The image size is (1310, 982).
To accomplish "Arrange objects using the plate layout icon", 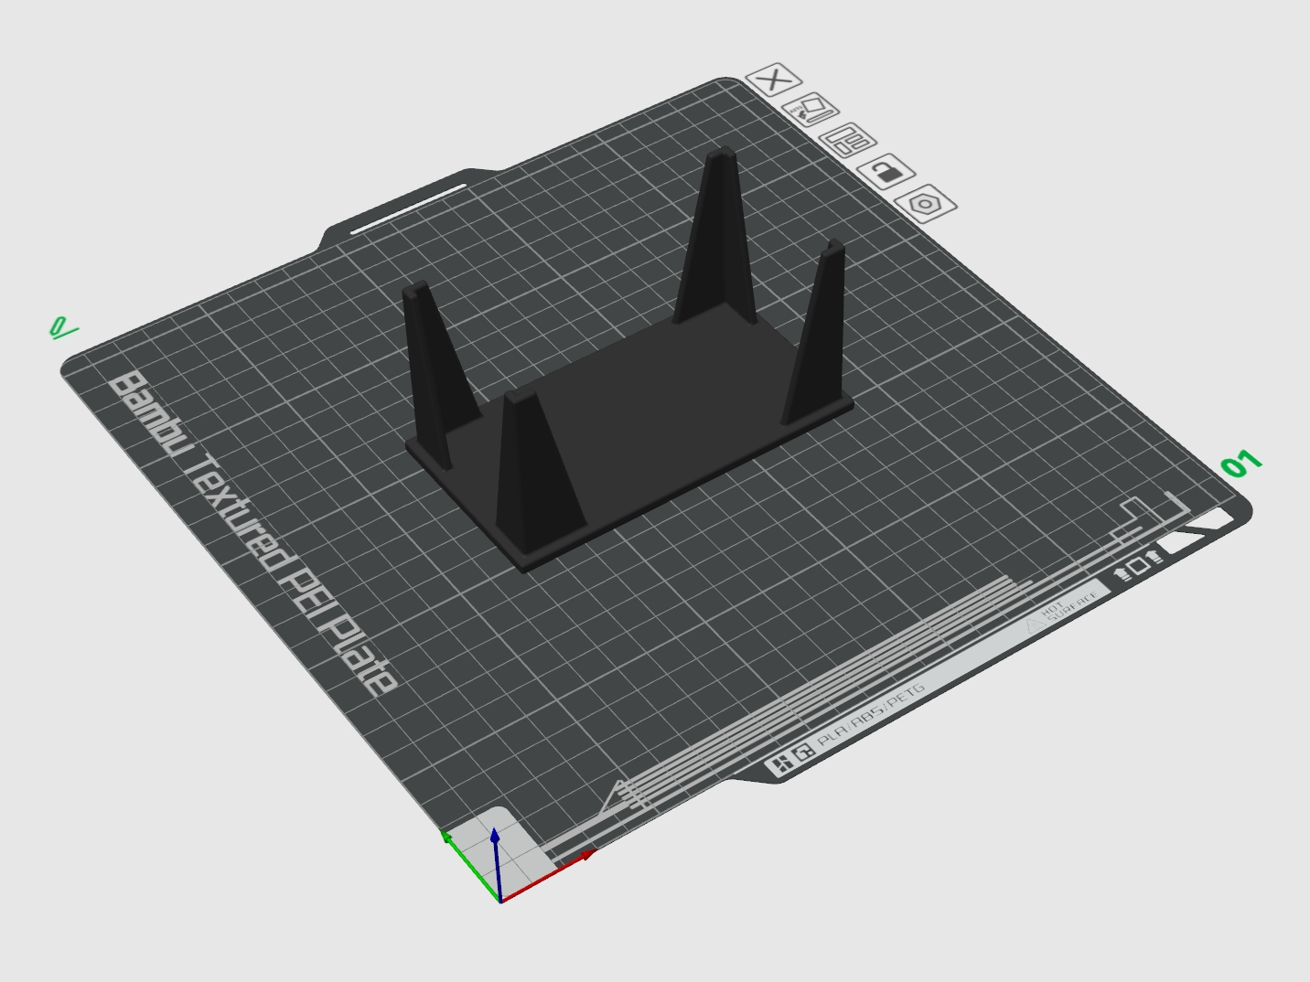I will click(x=849, y=141).
